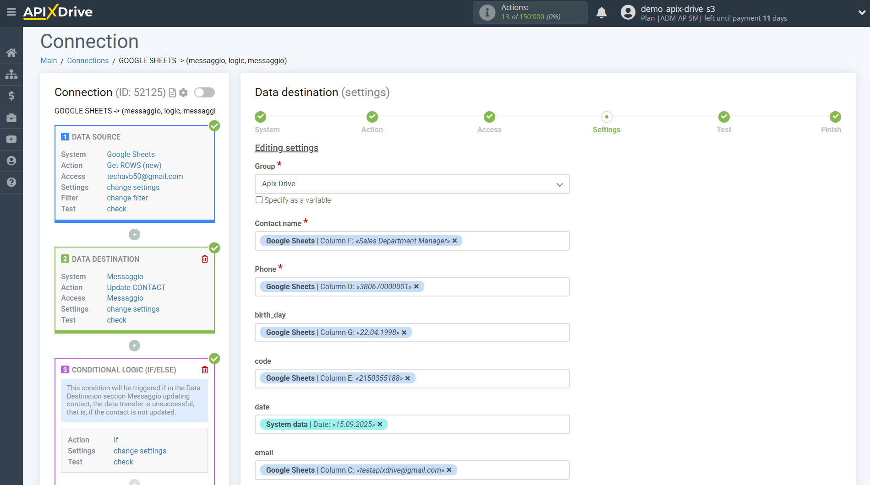Open the connection settings gear icon
Image resolution: width=870 pixels, height=485 pixels.
click(x=183, y=93)
